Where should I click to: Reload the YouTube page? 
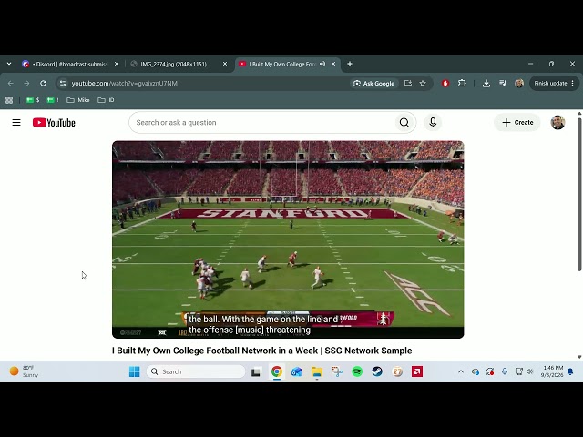point(43,83)
